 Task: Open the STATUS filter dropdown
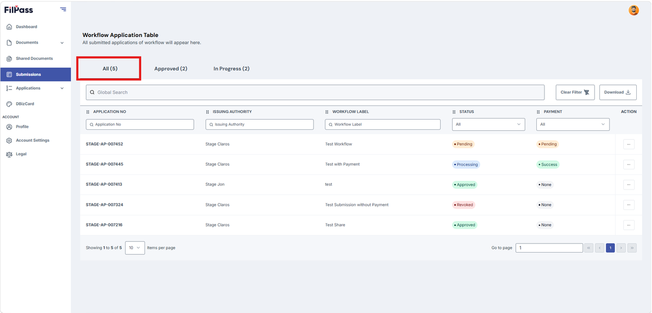point(488,124)
